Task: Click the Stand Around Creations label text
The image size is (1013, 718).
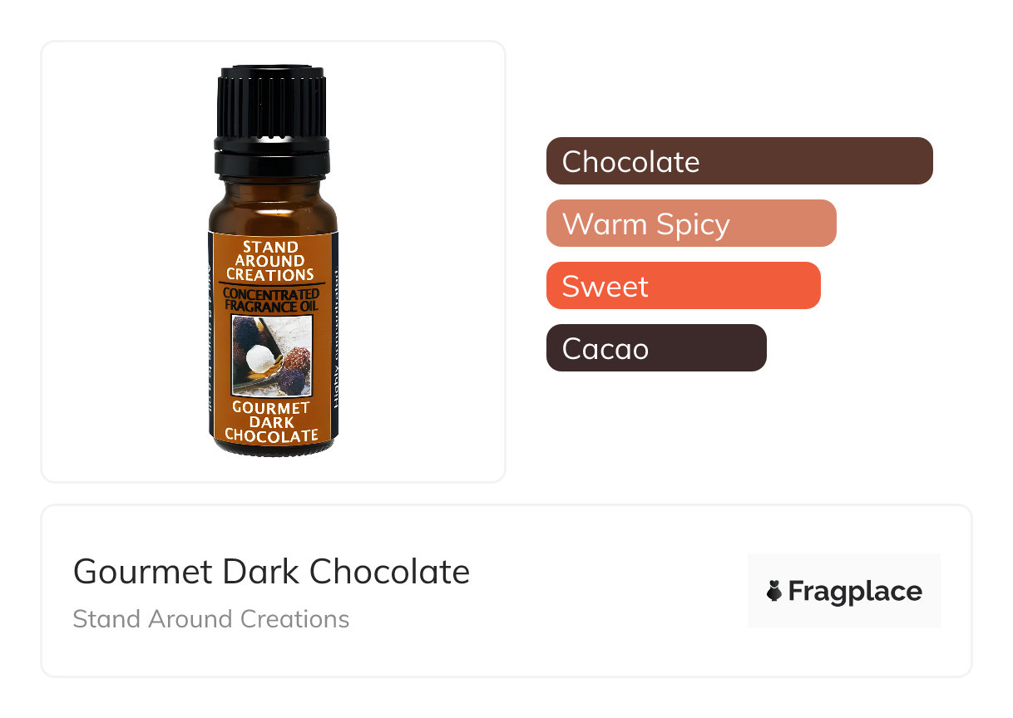Action: pyautogui.click(x=271, y=261)
